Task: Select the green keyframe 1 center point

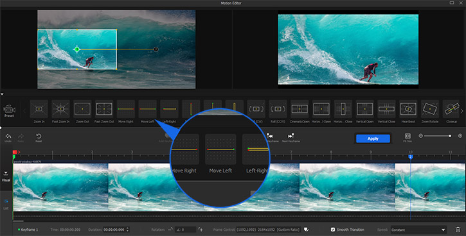Action: pyautogui.click(x=77, y=49)
